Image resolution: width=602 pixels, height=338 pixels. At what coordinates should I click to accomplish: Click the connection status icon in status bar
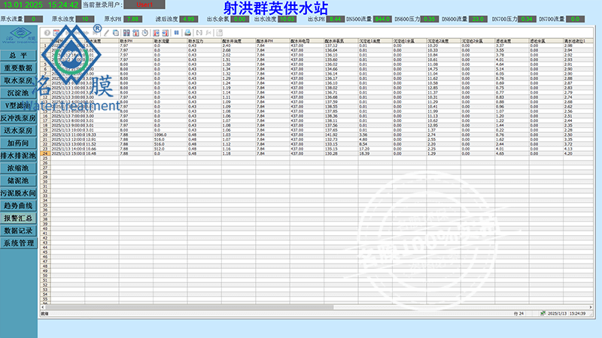543,312
